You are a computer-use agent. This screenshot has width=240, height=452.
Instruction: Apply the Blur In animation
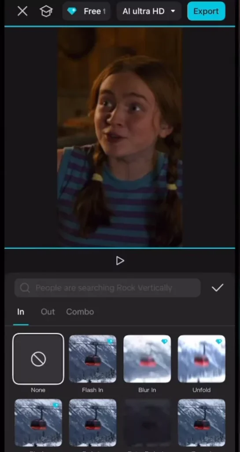pyautogui.click(x=147, y=359)
